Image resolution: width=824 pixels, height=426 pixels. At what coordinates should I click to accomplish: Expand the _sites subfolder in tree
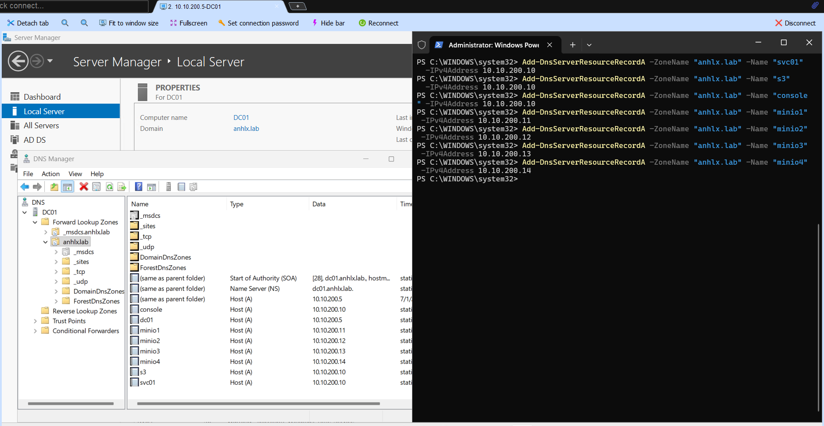pos(56,262)
